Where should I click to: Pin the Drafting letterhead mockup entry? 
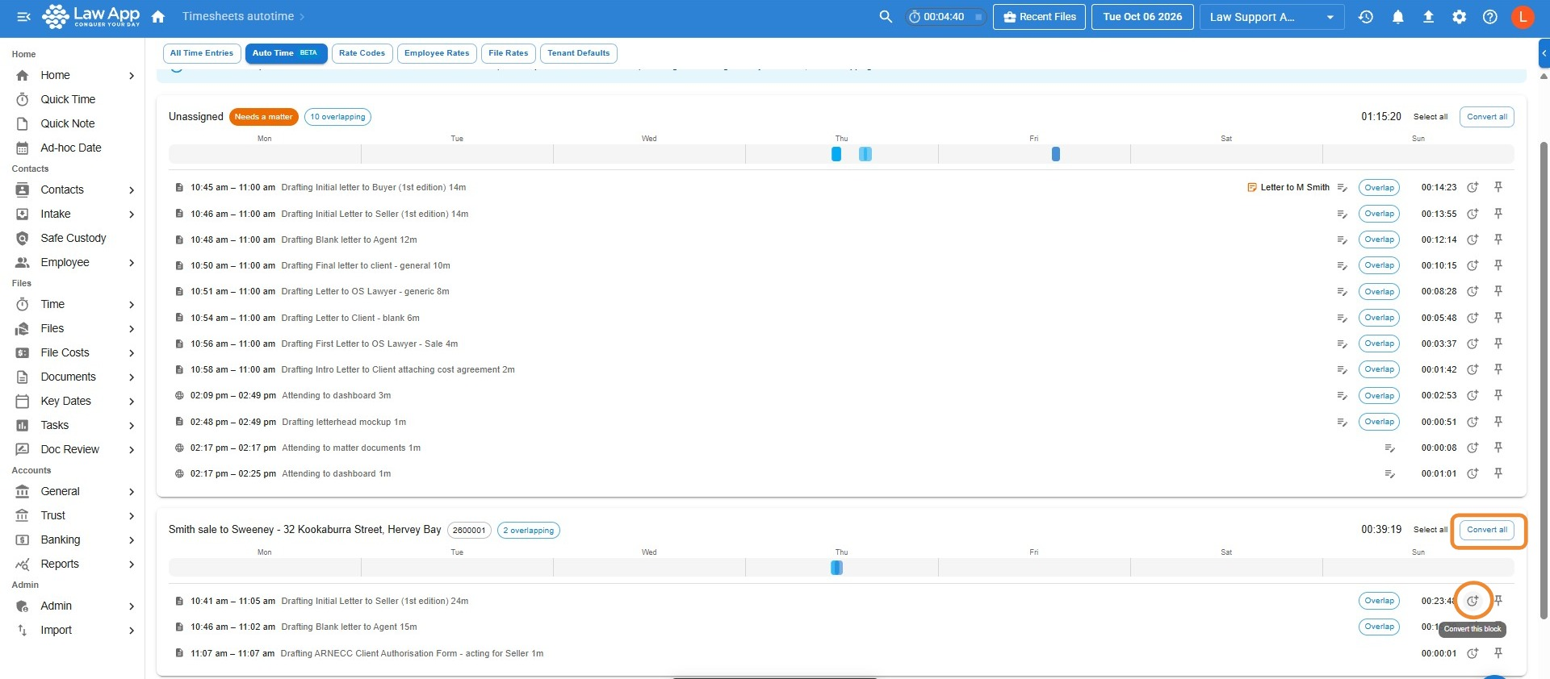[1498, 421]
